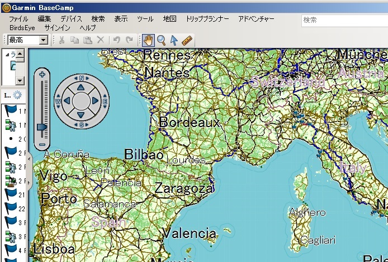Click the redo arrow icon

[x=129, y=40]
